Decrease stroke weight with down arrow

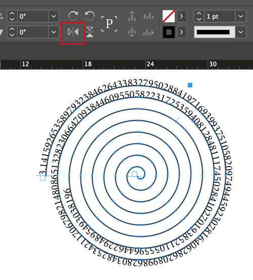tap(199, 19)
